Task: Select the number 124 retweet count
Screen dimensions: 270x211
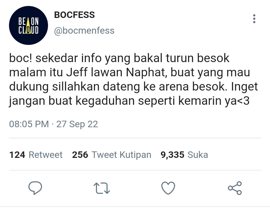Action: (17, 155)
